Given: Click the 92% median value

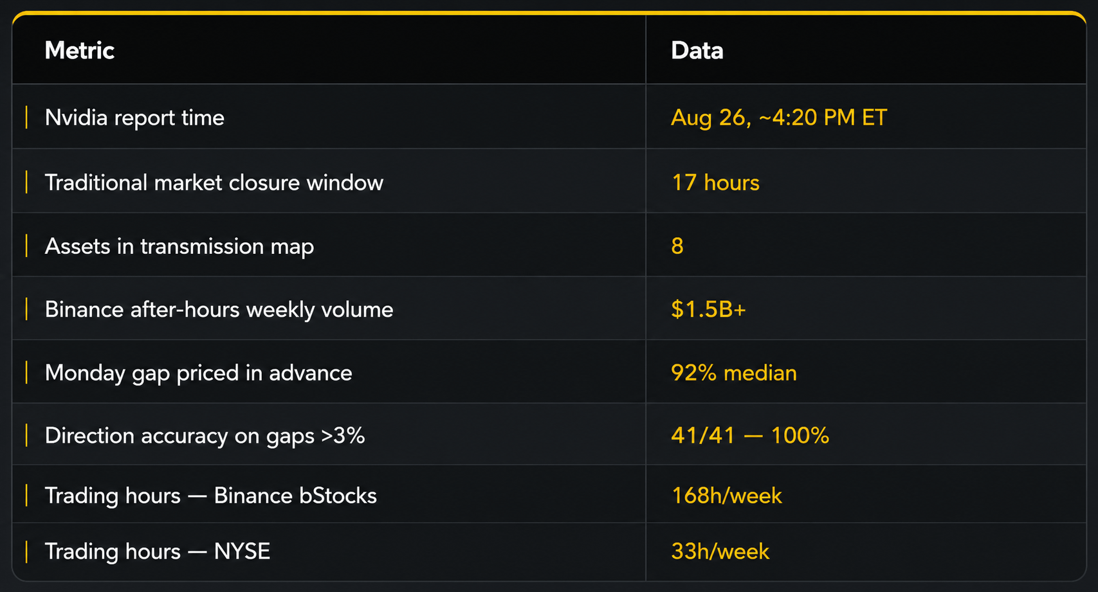Looking at the screenshot, I should coord(733,373).
